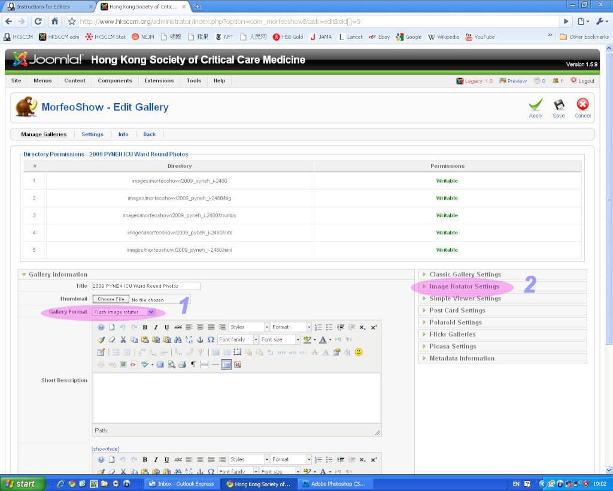
Task: Click the red Cancel icon
Action: (x=582, y=104)
